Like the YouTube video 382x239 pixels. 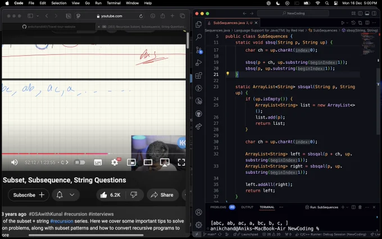point(111,195)
